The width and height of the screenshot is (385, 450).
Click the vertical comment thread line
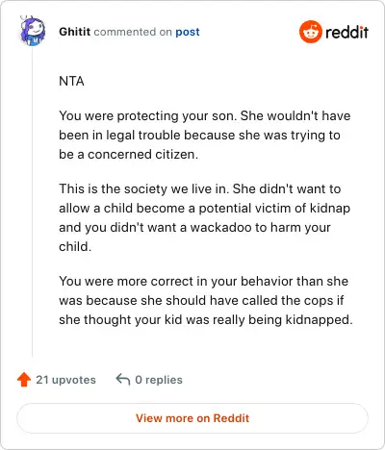coord(33,203)
